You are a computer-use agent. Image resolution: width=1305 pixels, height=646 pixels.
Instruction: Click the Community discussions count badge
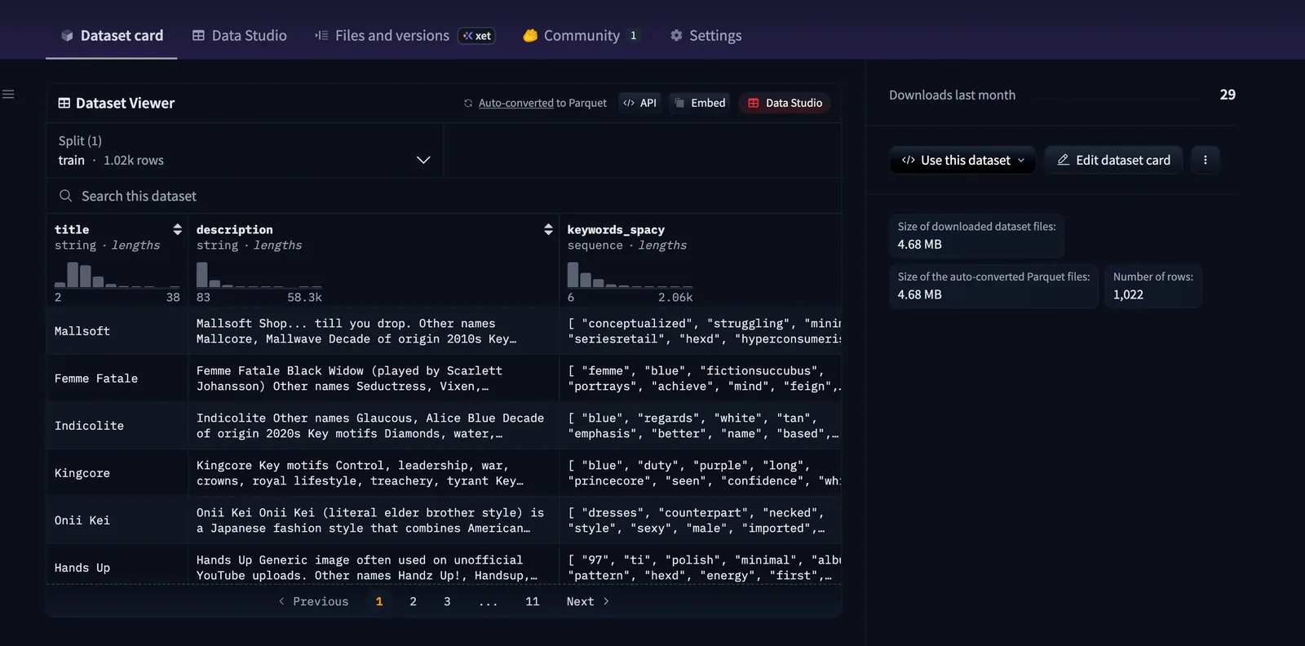click(x=633, y=36)
